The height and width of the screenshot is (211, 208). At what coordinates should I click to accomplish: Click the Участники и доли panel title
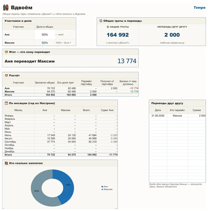(x=18, y=21)
